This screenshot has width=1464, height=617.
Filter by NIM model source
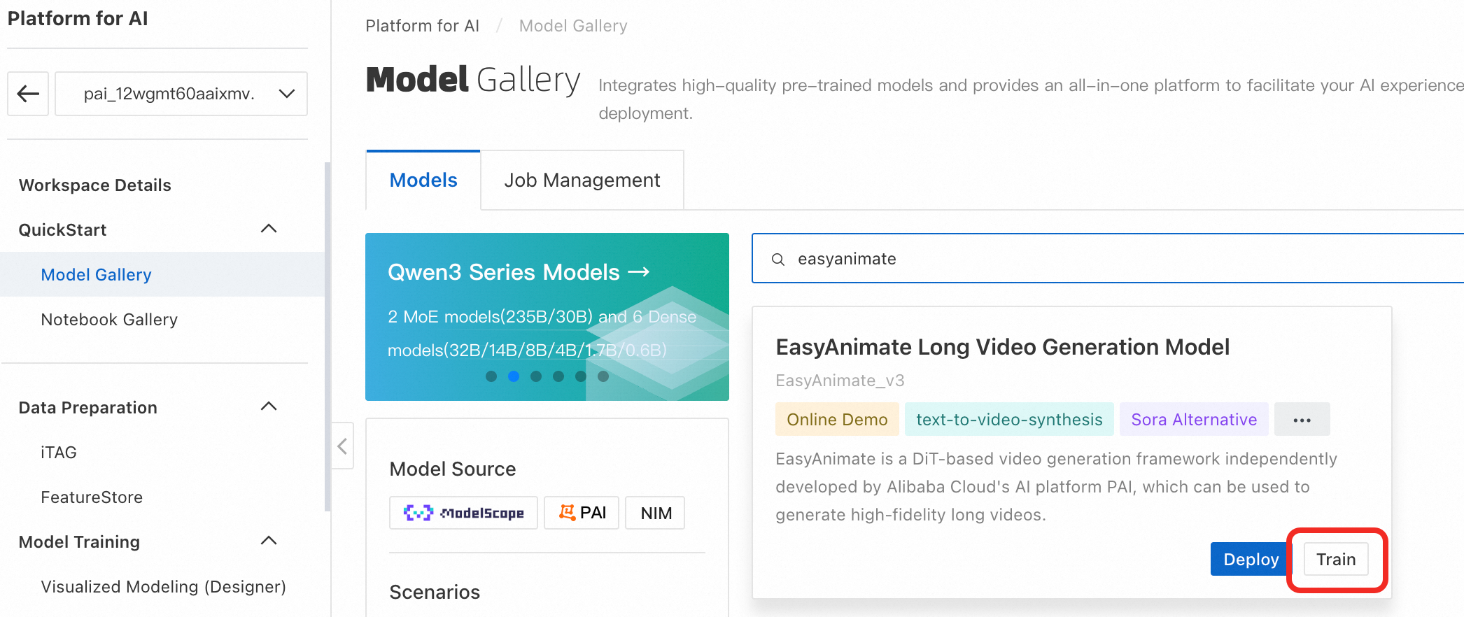point(655,513)
